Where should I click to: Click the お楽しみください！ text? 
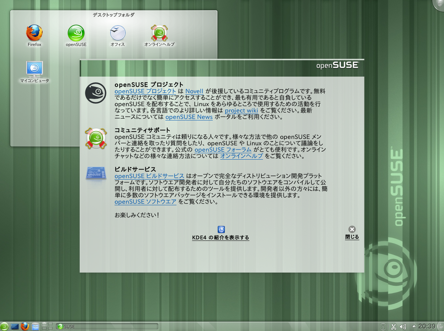(x=137, y=215)
